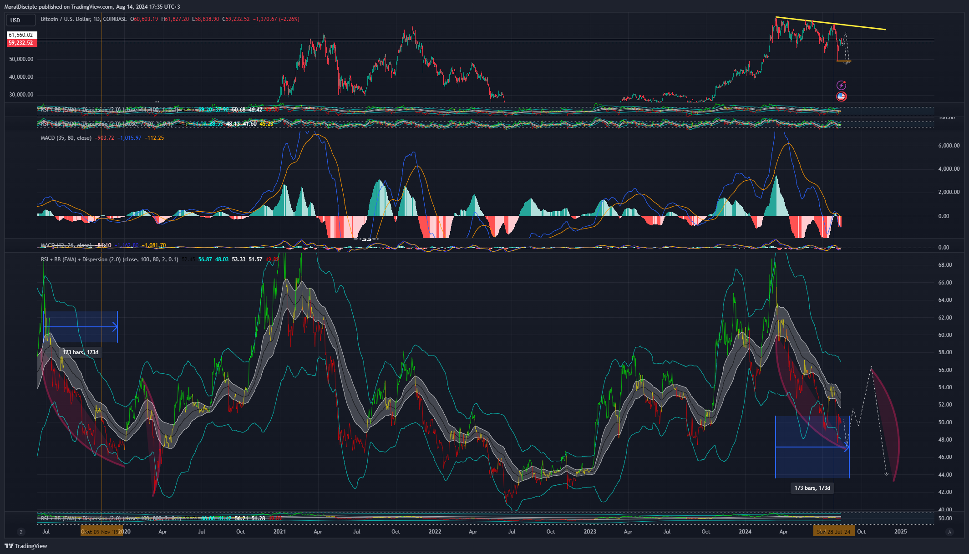Click the 6,000.00 MACD axis label
Image resolution: width=969 pixels, height=554 pixels.
[x=949, y=146]
